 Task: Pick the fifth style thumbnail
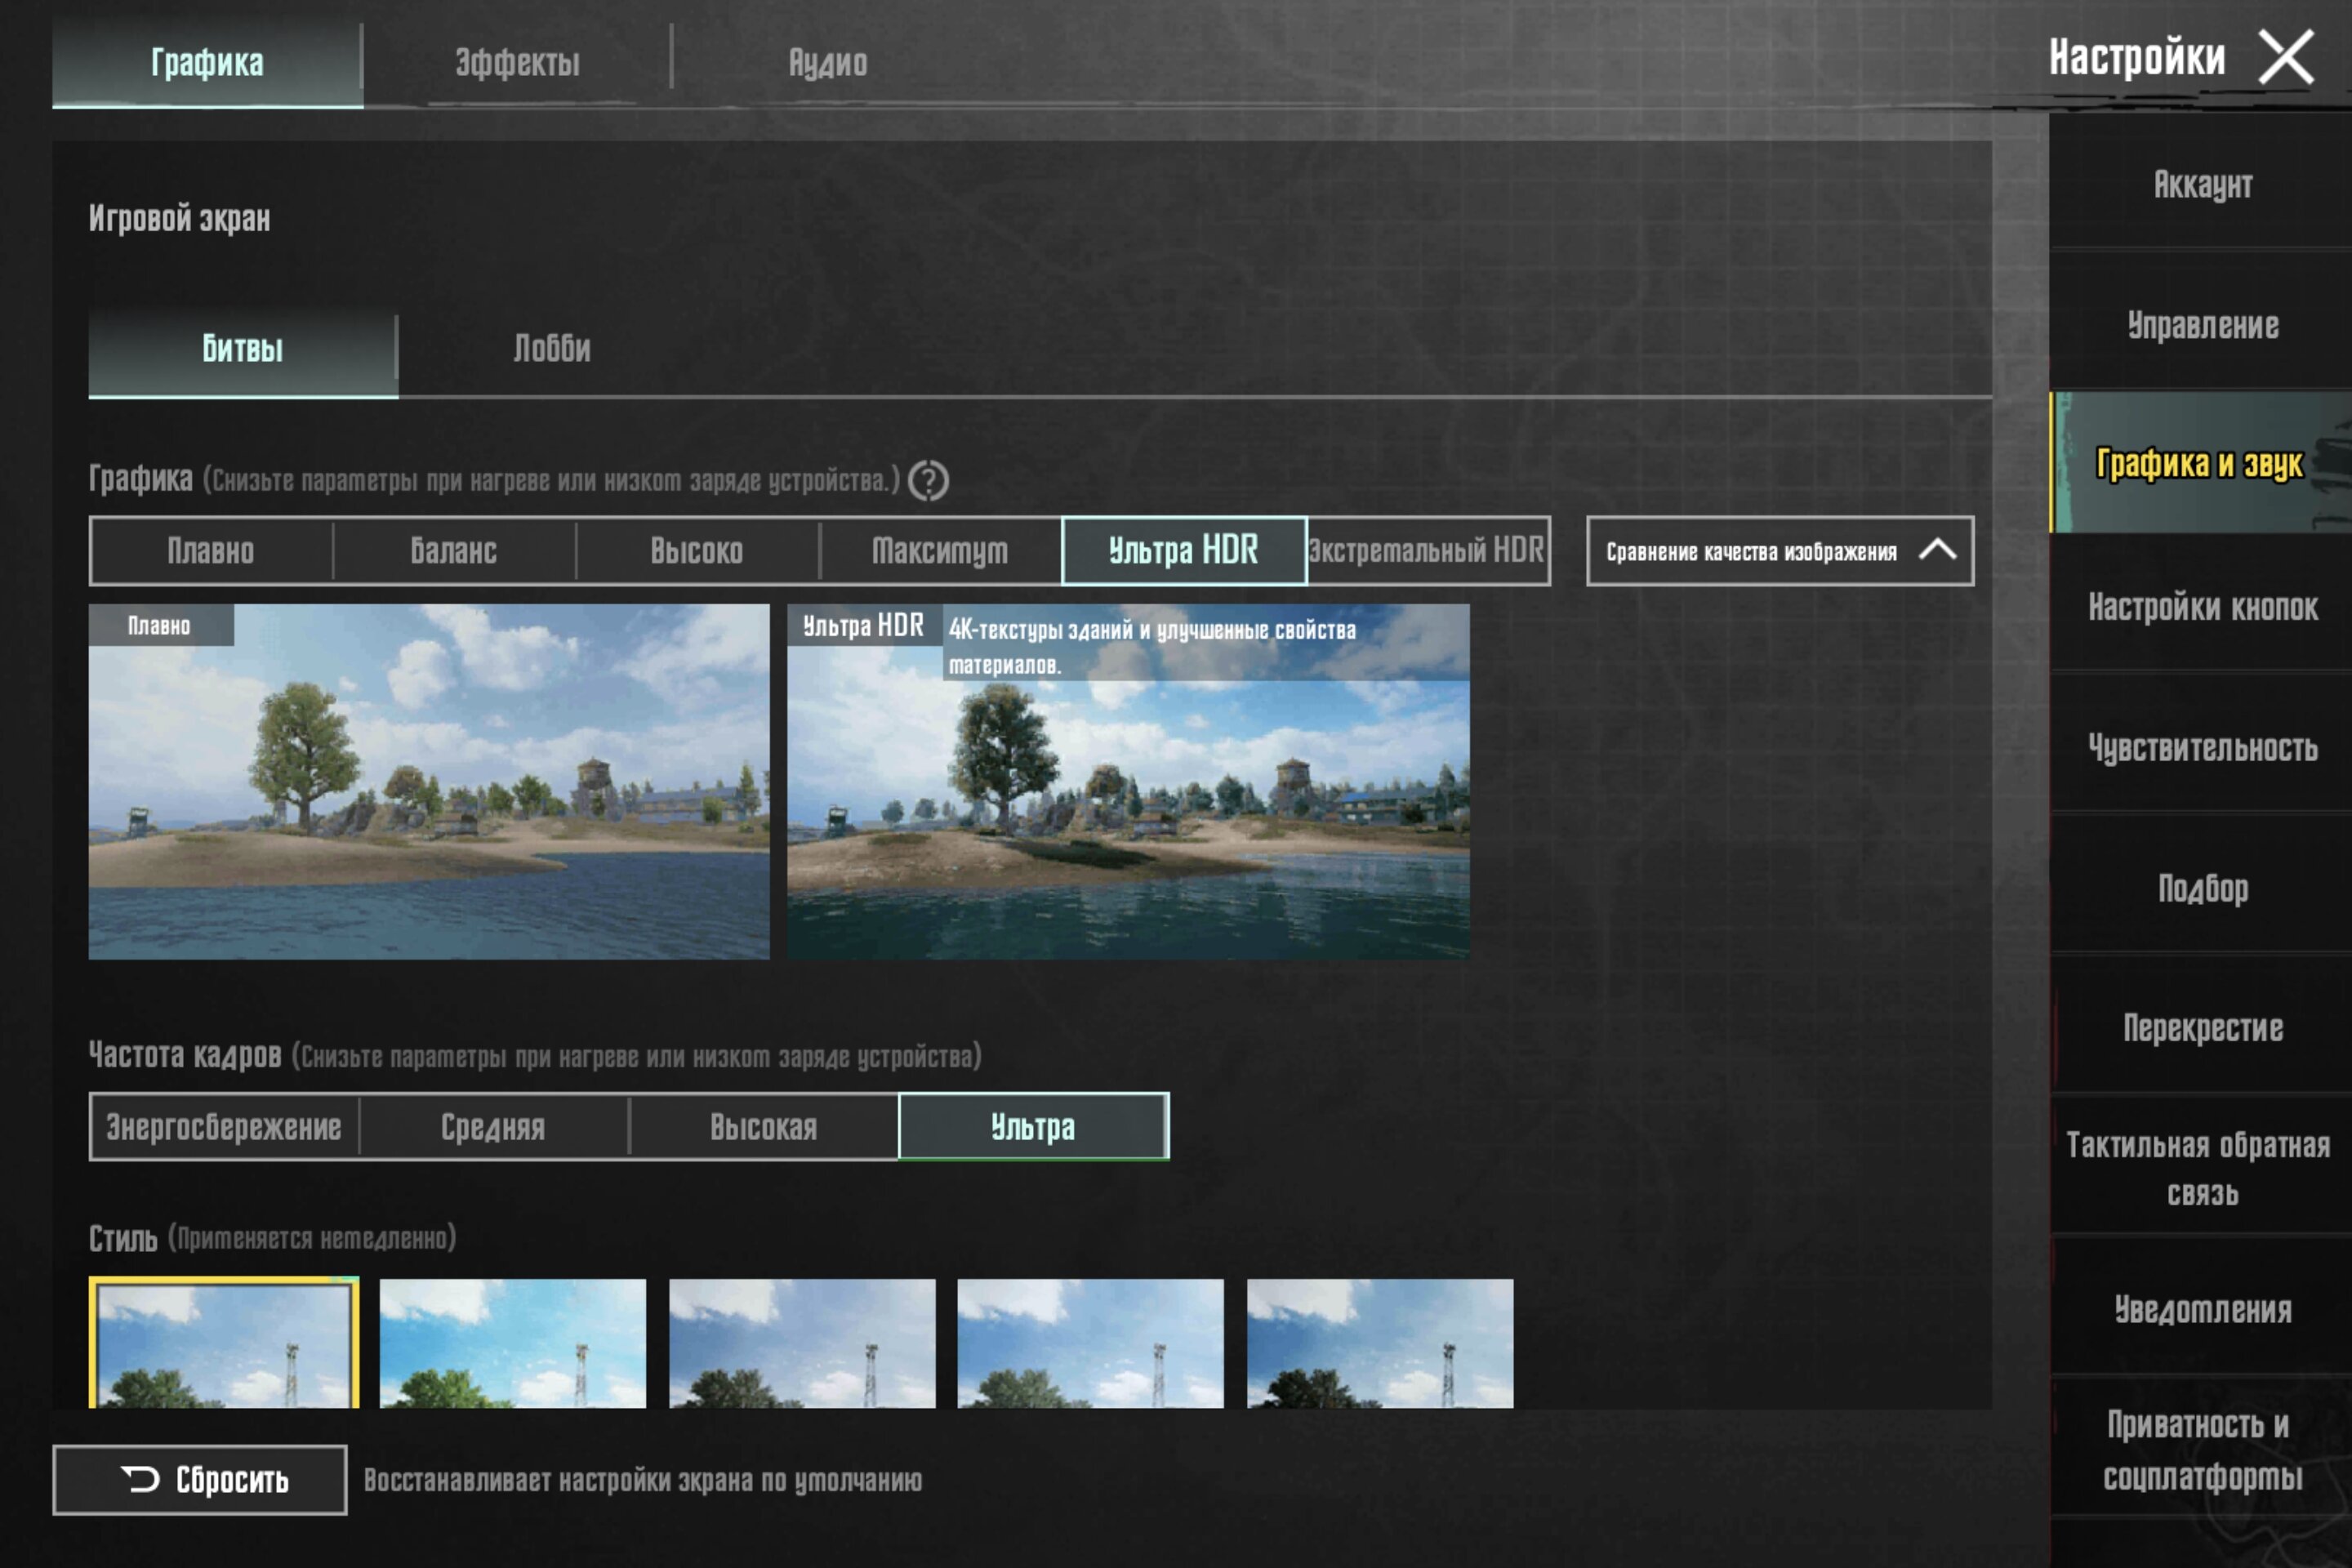click(x=1380, y=1343)
